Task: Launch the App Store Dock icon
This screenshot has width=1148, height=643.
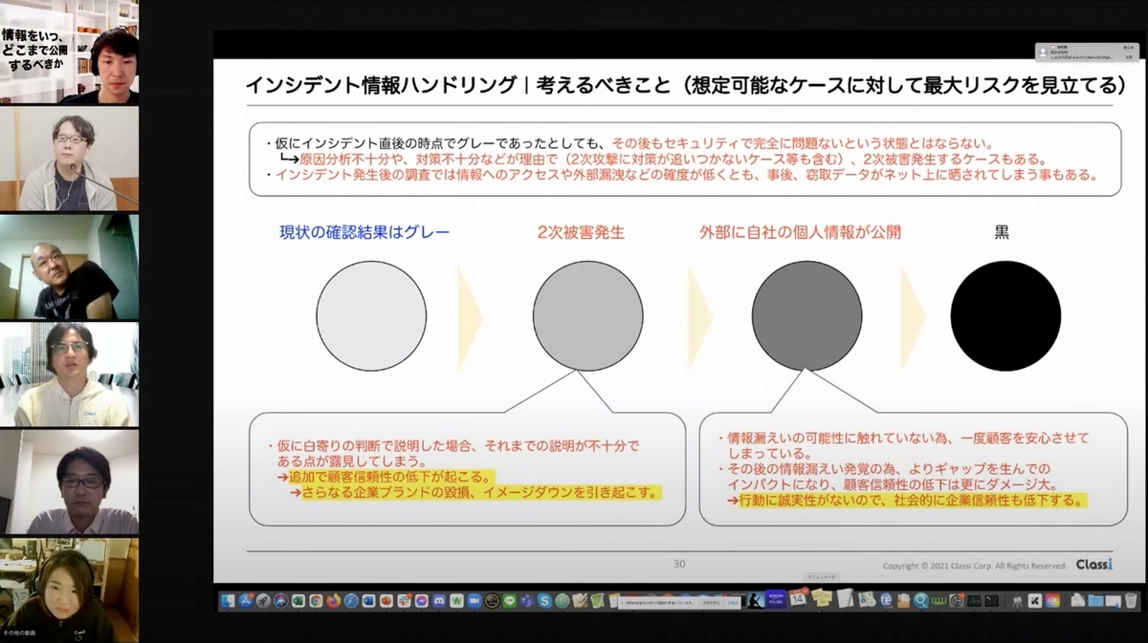Action: 246,601
